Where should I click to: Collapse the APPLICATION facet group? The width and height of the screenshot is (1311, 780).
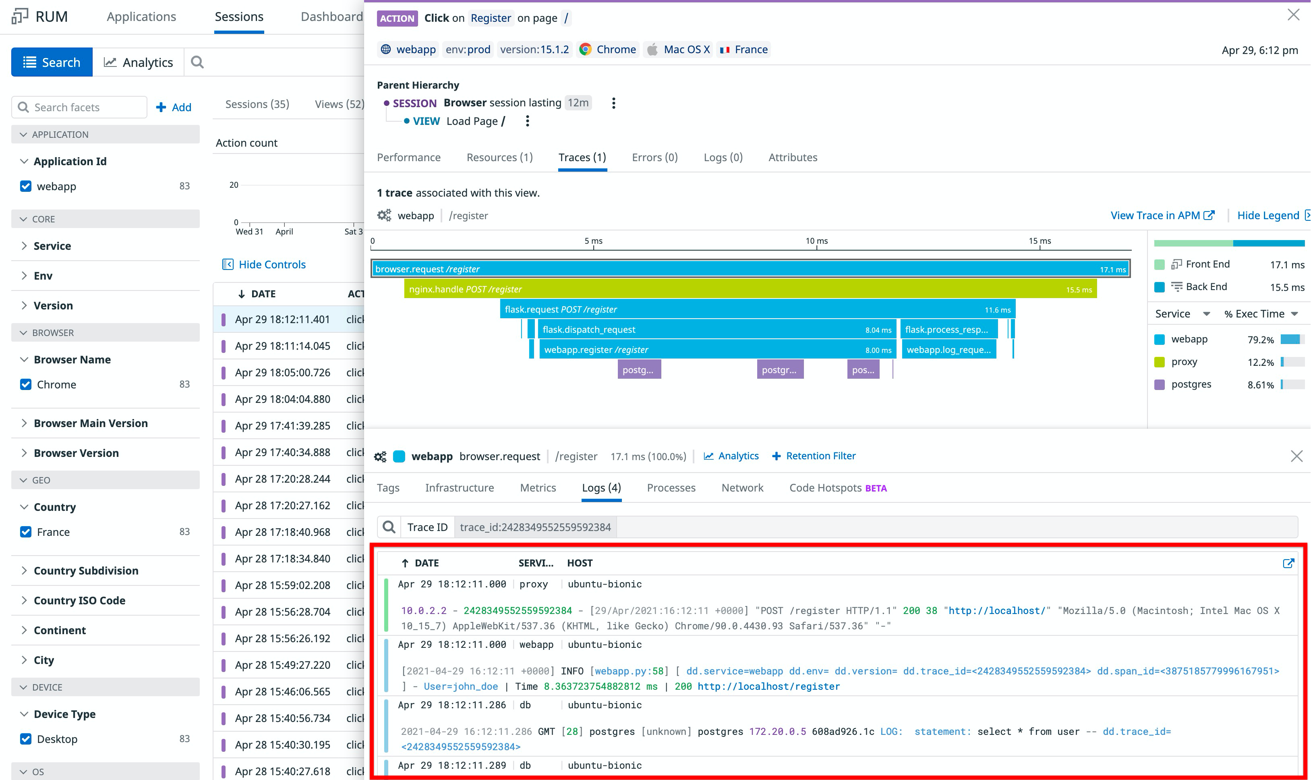click(x=105, y=135)
